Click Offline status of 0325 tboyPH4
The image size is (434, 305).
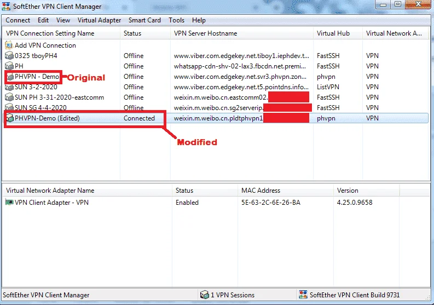click(x=134, y=56)
